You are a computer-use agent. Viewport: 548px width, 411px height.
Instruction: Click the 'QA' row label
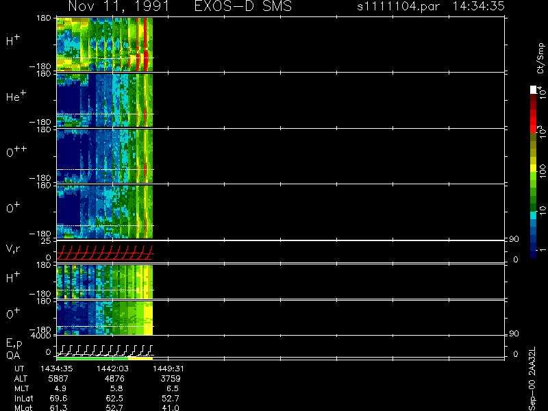[13, 356]
